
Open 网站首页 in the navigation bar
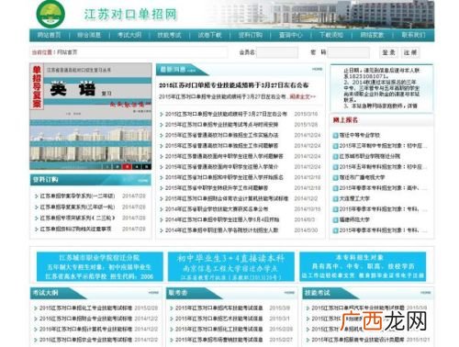[49, 35]
